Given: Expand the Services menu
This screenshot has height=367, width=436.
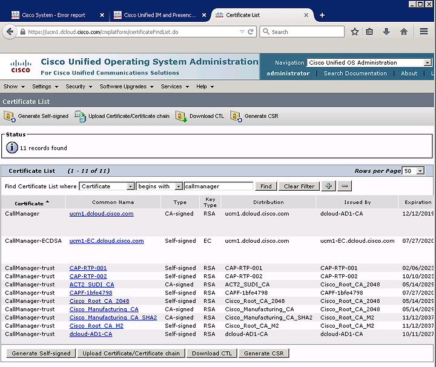Looking at the screenshot, I should point(174,87).
